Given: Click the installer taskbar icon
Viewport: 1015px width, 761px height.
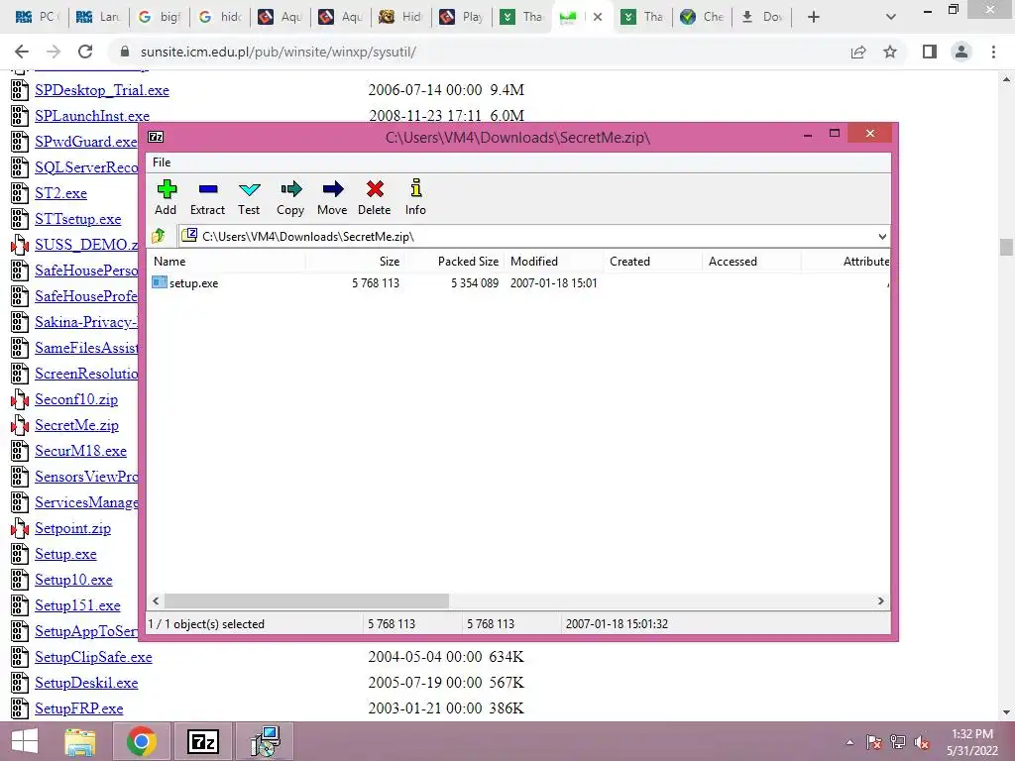Looking at the screenshot, I should pyautogui.click(x=265, y=741).
